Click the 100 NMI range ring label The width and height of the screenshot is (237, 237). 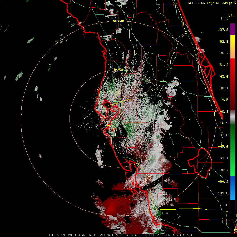point(118,21)
